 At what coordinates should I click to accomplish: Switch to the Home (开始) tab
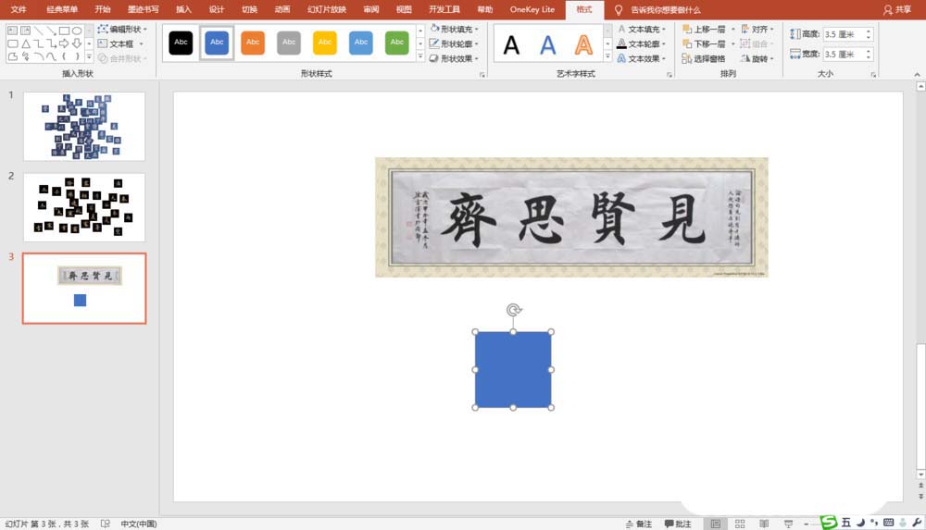tap(103, 9)
